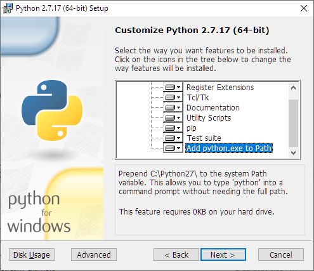Click the Disk Usage button
314x271 pixels.
(32, 254)
